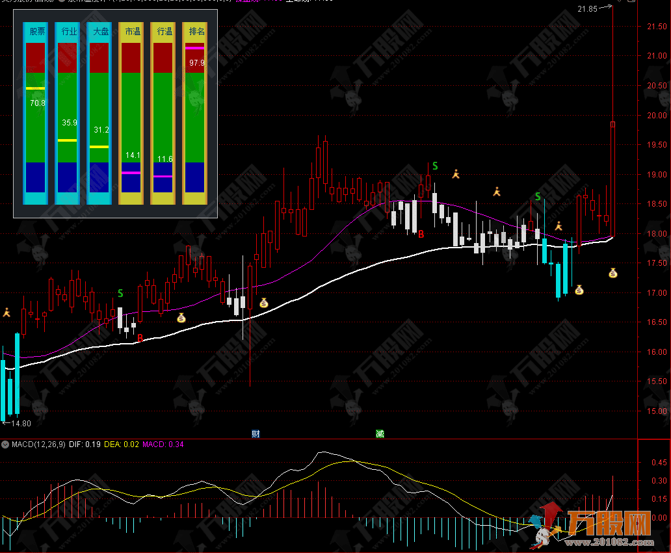671x553 pixels.
Task: Click the rightmost money bag icon
Action: point(612,273)
